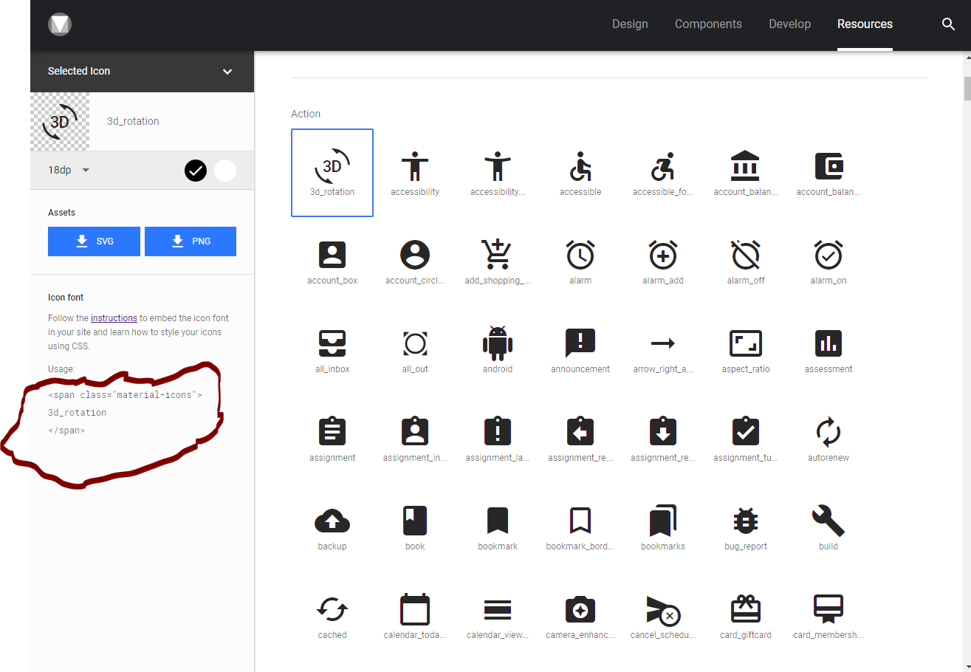This screenshot has height=672, width=971.
Task: Select the alarm icon in the Action section
Action: pyautogui.click(x=580, y=255)
